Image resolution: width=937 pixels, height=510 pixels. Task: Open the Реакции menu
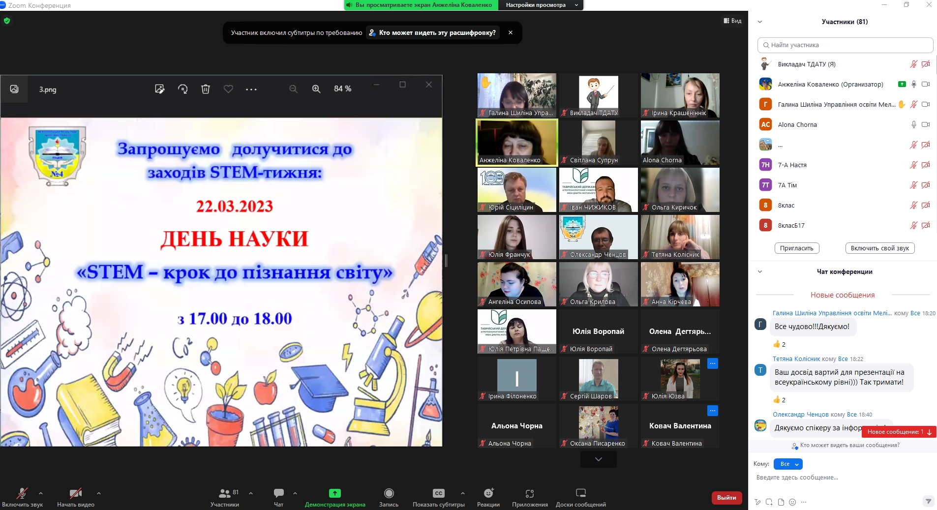tap(488, 497)
